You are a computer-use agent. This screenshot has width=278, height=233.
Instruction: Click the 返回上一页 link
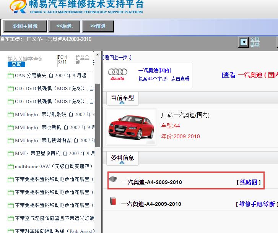point(117,57)
